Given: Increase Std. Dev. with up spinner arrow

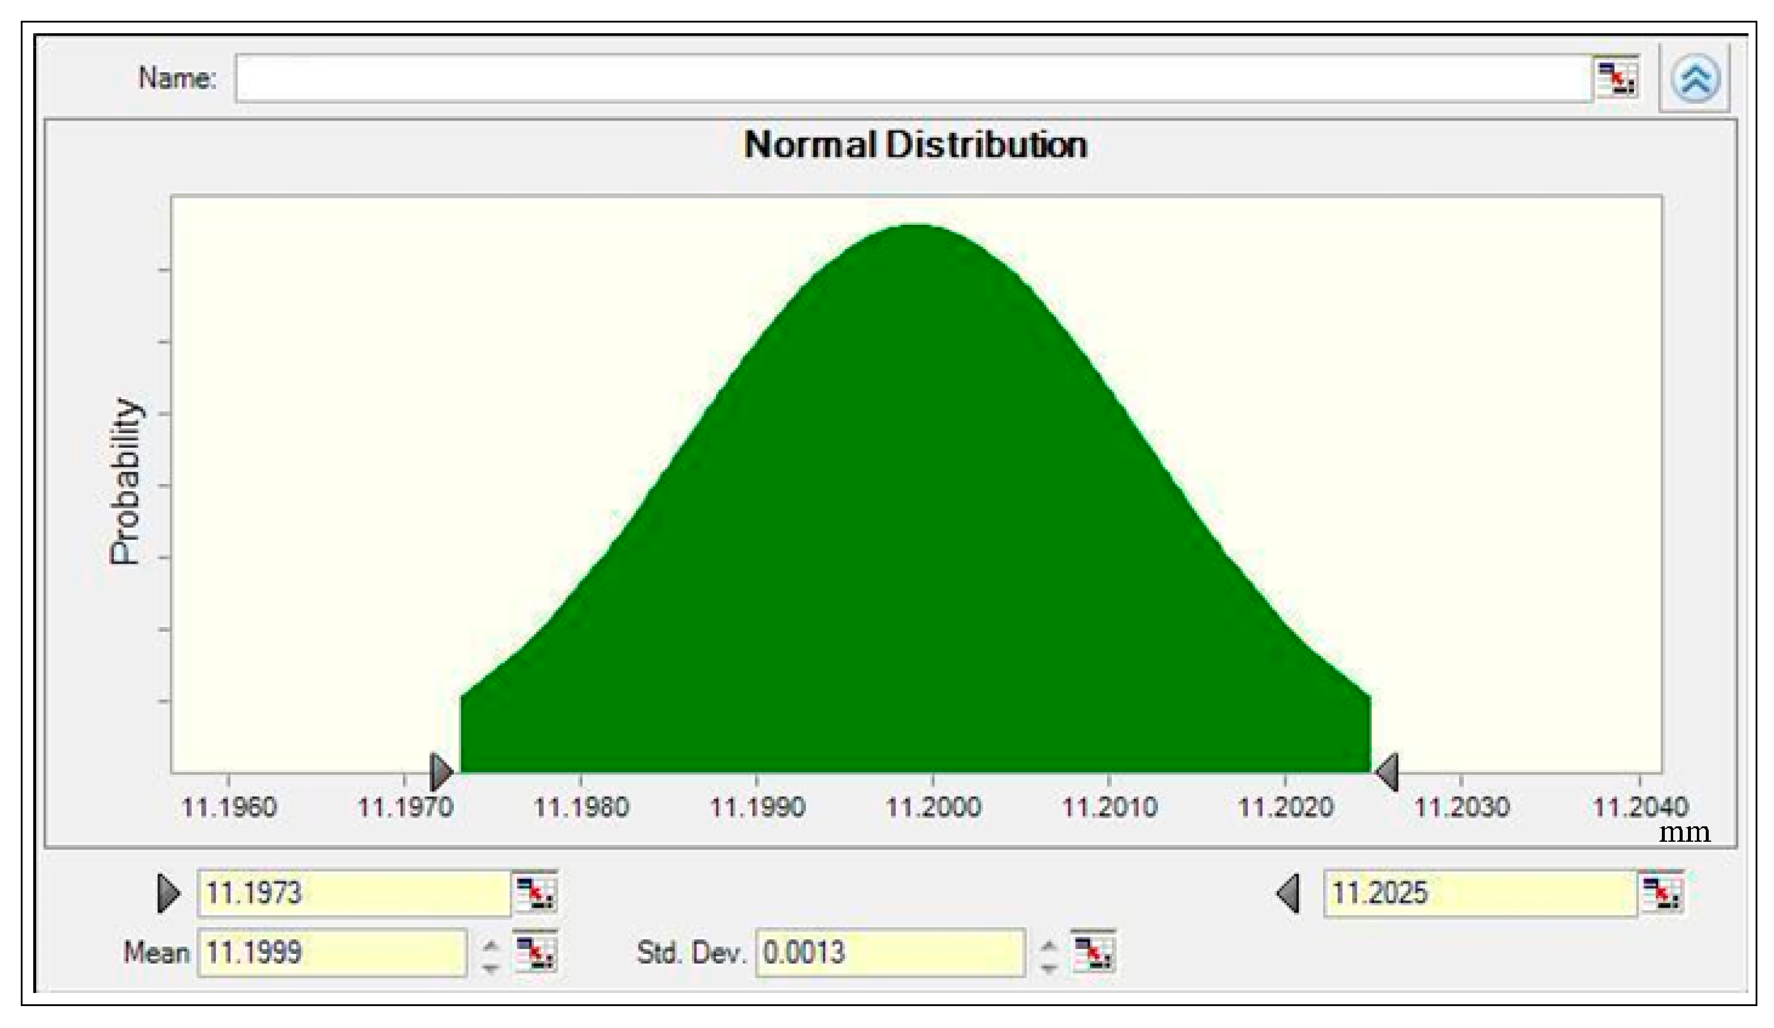Looking at the screenshot, I should 1048,945.
